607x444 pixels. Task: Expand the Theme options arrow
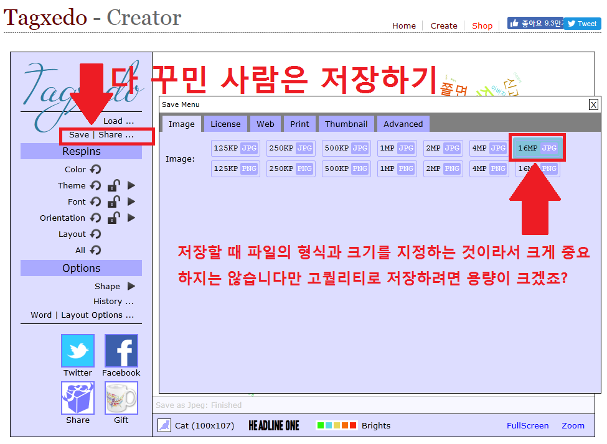(x=131, y=186)
